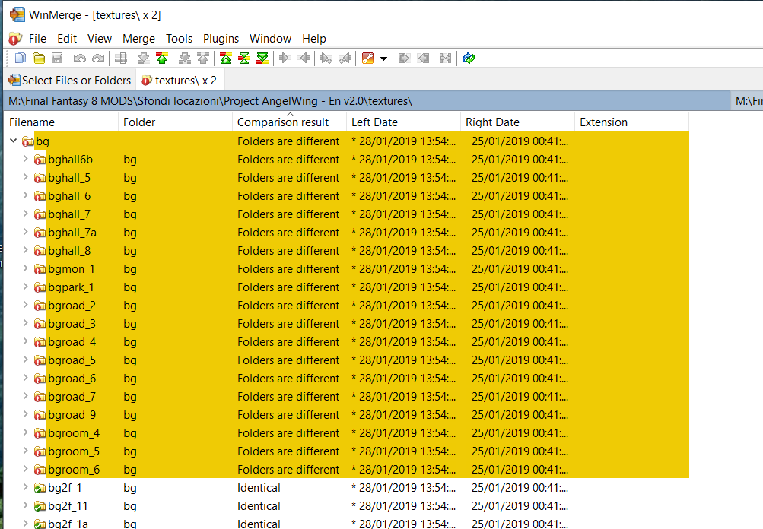Sort by Left Date column header
This screenshot has width=763, height=529.
[403, 122]
